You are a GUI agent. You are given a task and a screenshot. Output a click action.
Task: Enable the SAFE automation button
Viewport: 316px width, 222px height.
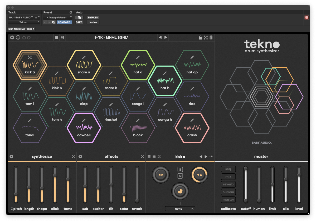pyautogui.click(x=79, y=22)
